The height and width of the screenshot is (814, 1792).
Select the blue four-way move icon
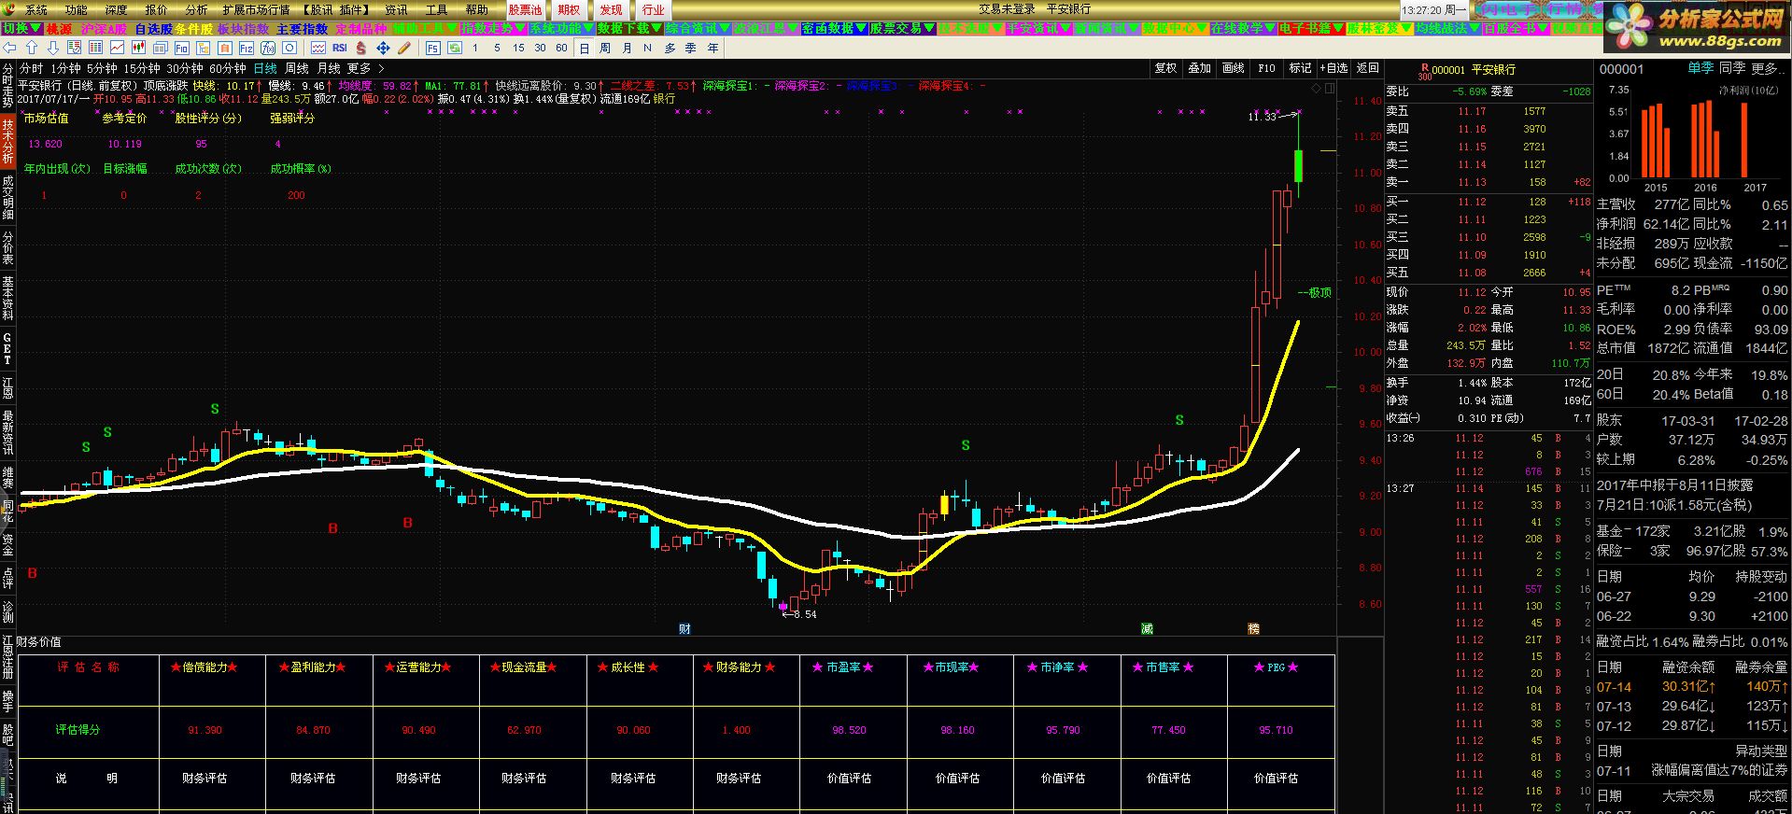click(x=383, y=48)
